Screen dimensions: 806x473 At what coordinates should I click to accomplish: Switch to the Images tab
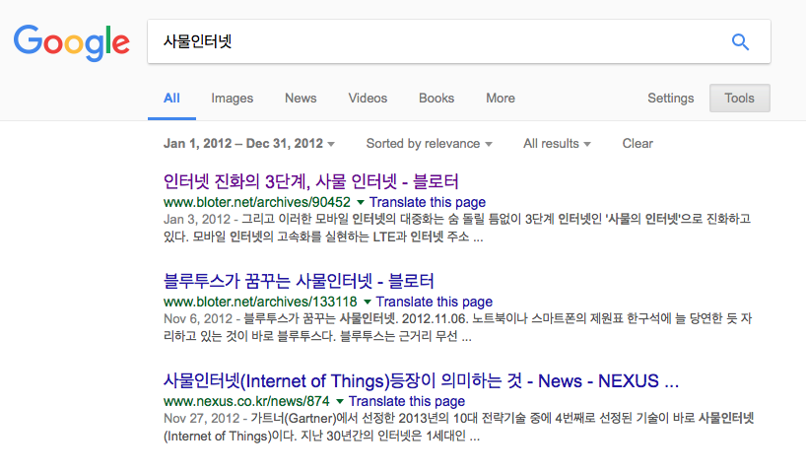click(233, 99)
